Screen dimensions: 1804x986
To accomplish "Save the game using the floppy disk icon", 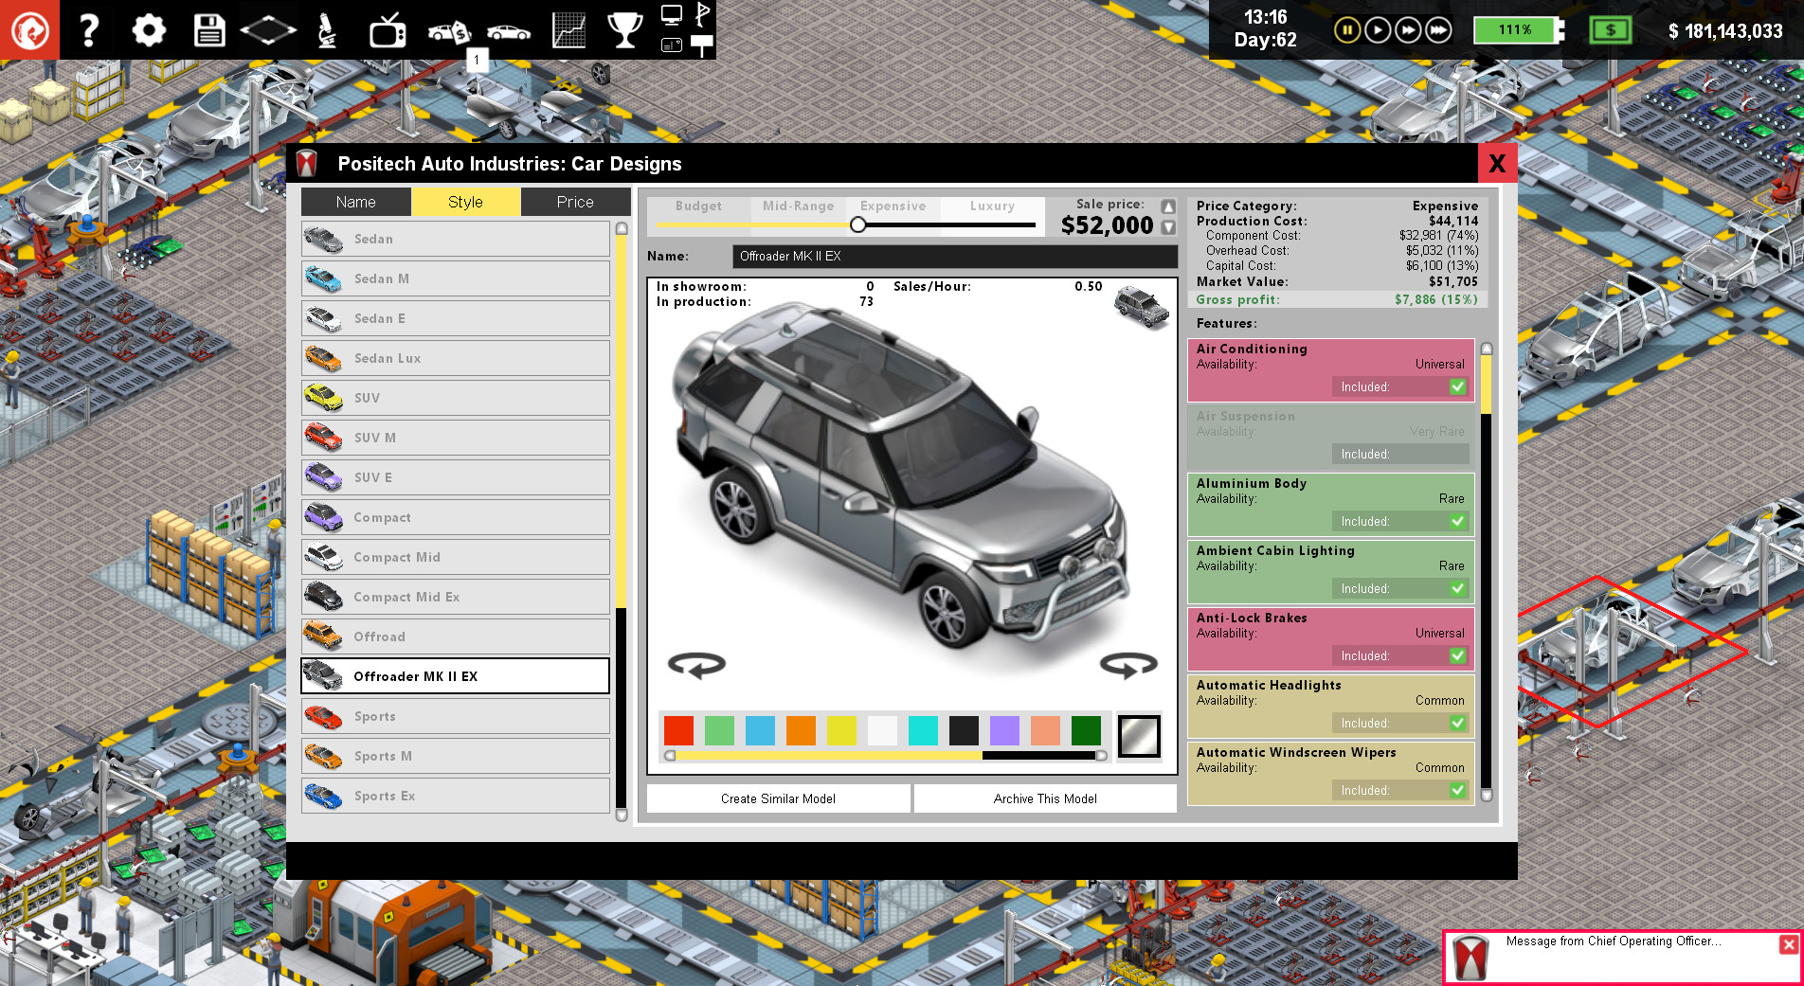I will pos(208,29).
